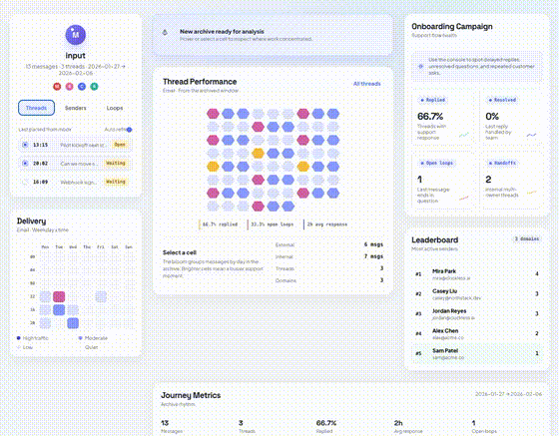The image size is (559, 436).
Task: Click the Handoffs tag
Action: 502,163
